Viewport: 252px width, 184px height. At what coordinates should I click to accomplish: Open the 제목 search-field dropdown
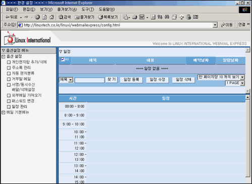coord(71,80)
